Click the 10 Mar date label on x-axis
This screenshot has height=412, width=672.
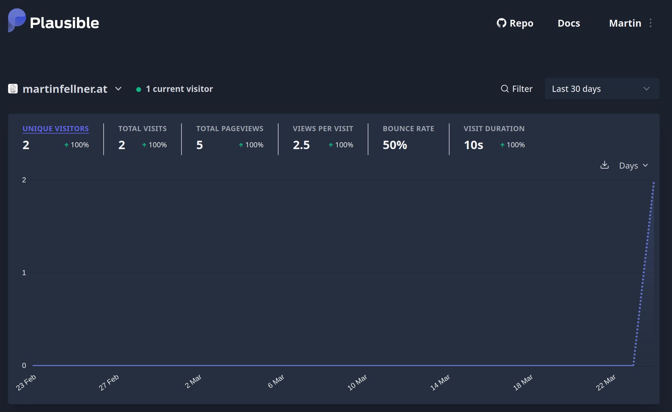point(357,382)
